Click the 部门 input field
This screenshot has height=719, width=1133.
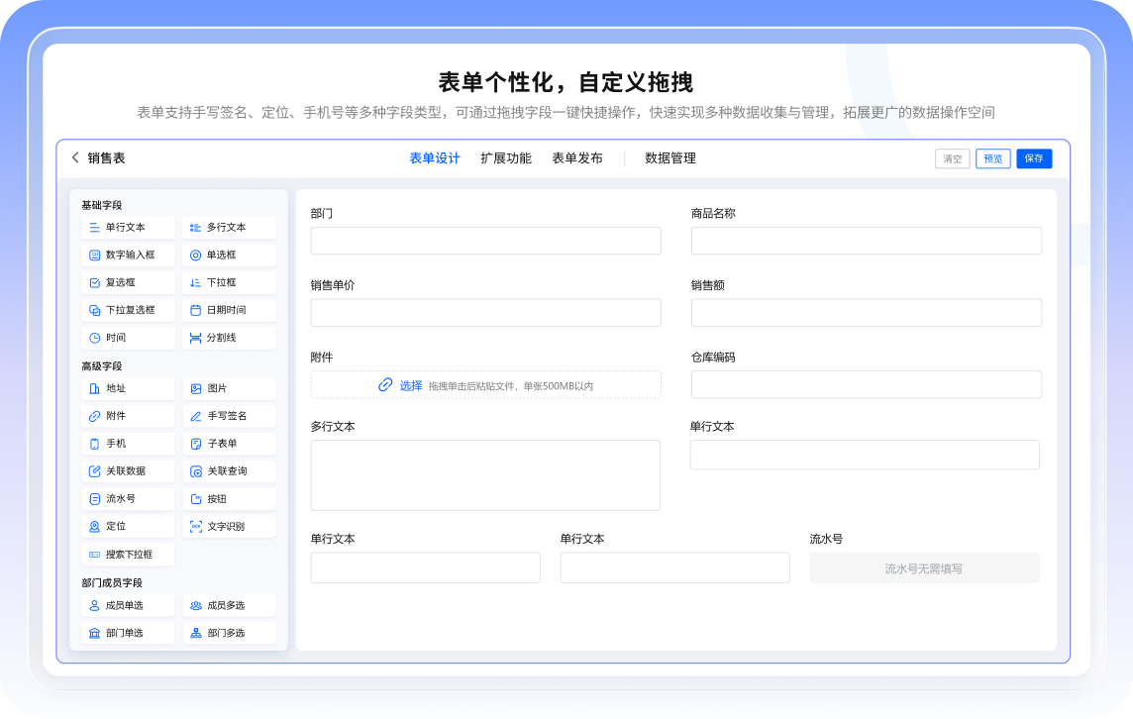485,241
